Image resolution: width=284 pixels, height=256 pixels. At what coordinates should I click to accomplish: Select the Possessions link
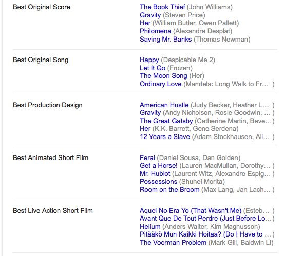159,182
